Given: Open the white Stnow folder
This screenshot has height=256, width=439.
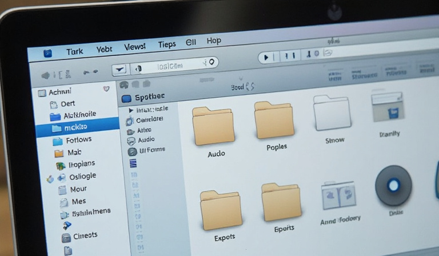Looking at the screenshot, I should coord(332,113).
